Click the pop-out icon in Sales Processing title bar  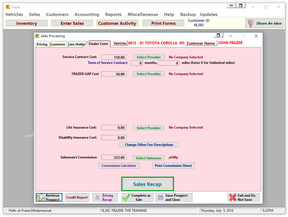(219, 35)
